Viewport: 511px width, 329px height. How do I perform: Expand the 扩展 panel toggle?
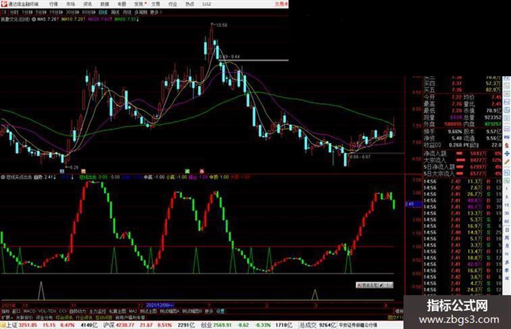tap(7, 317)
